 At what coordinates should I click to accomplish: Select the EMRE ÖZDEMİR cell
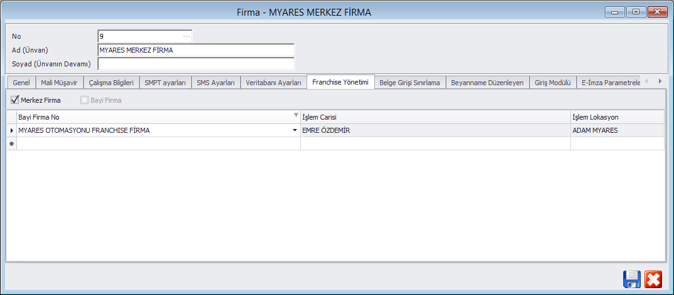(435, 130)
